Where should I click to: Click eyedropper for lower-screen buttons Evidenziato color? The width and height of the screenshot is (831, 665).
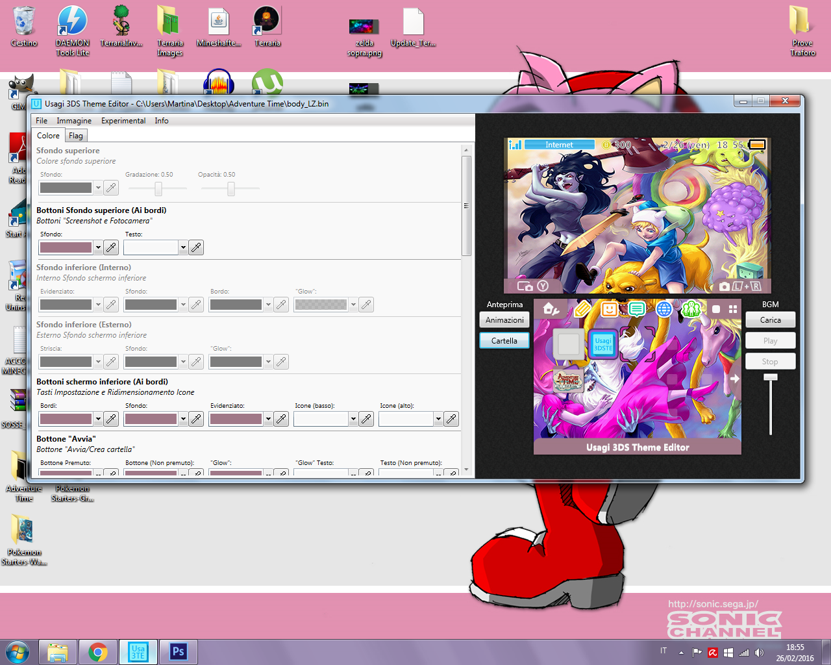coord(281,419)
